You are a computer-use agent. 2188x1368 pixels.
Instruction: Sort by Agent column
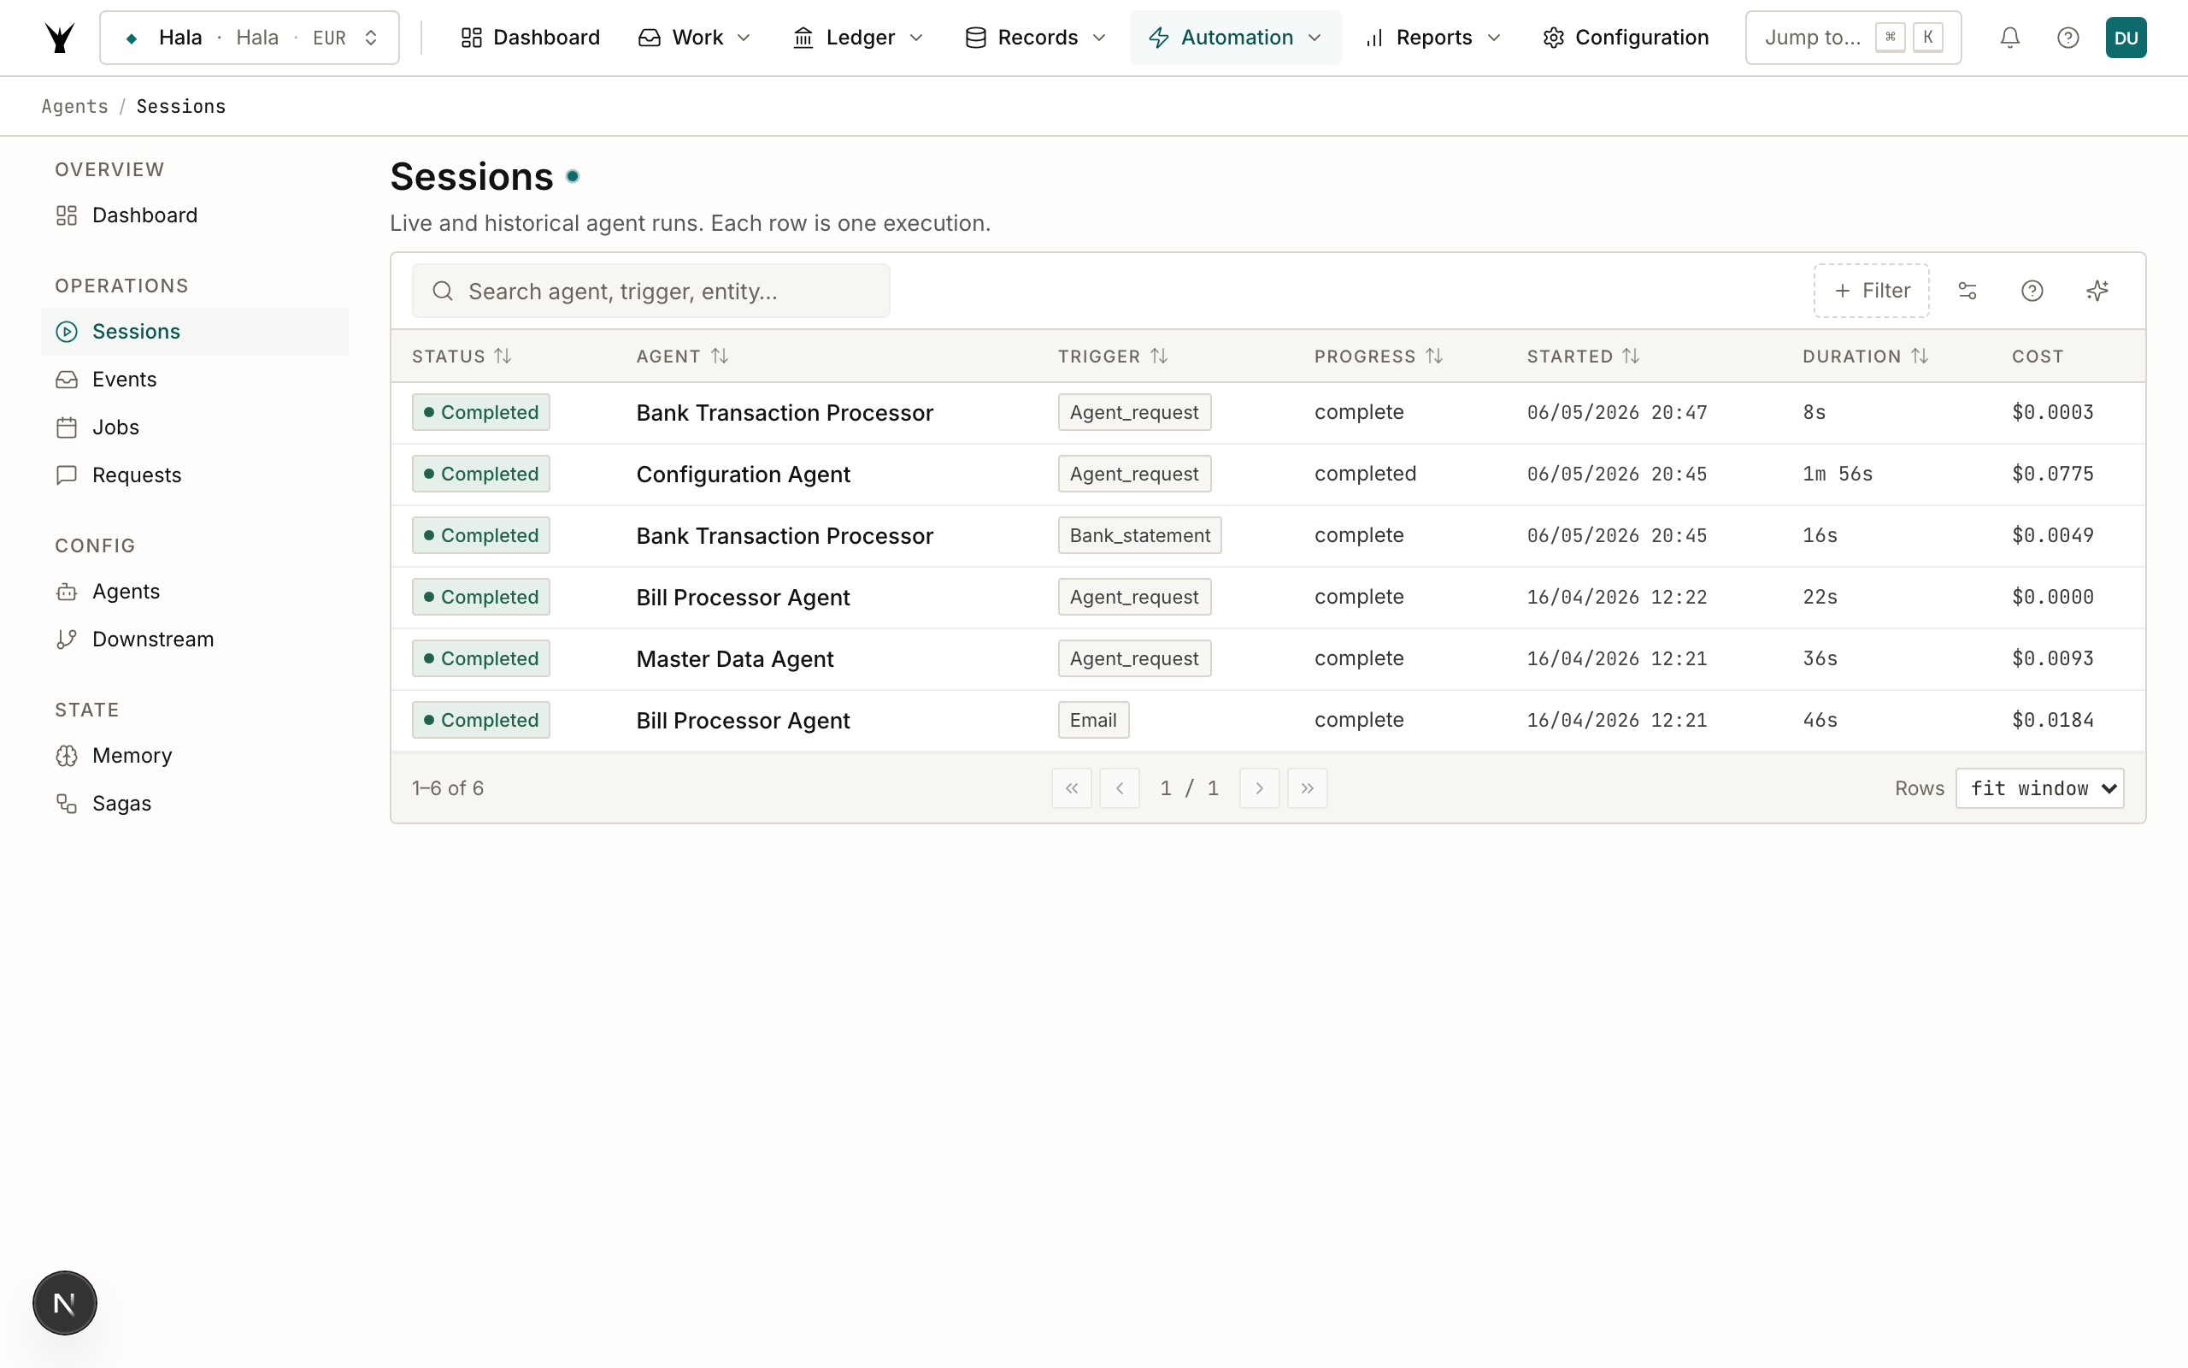point(682,357)
